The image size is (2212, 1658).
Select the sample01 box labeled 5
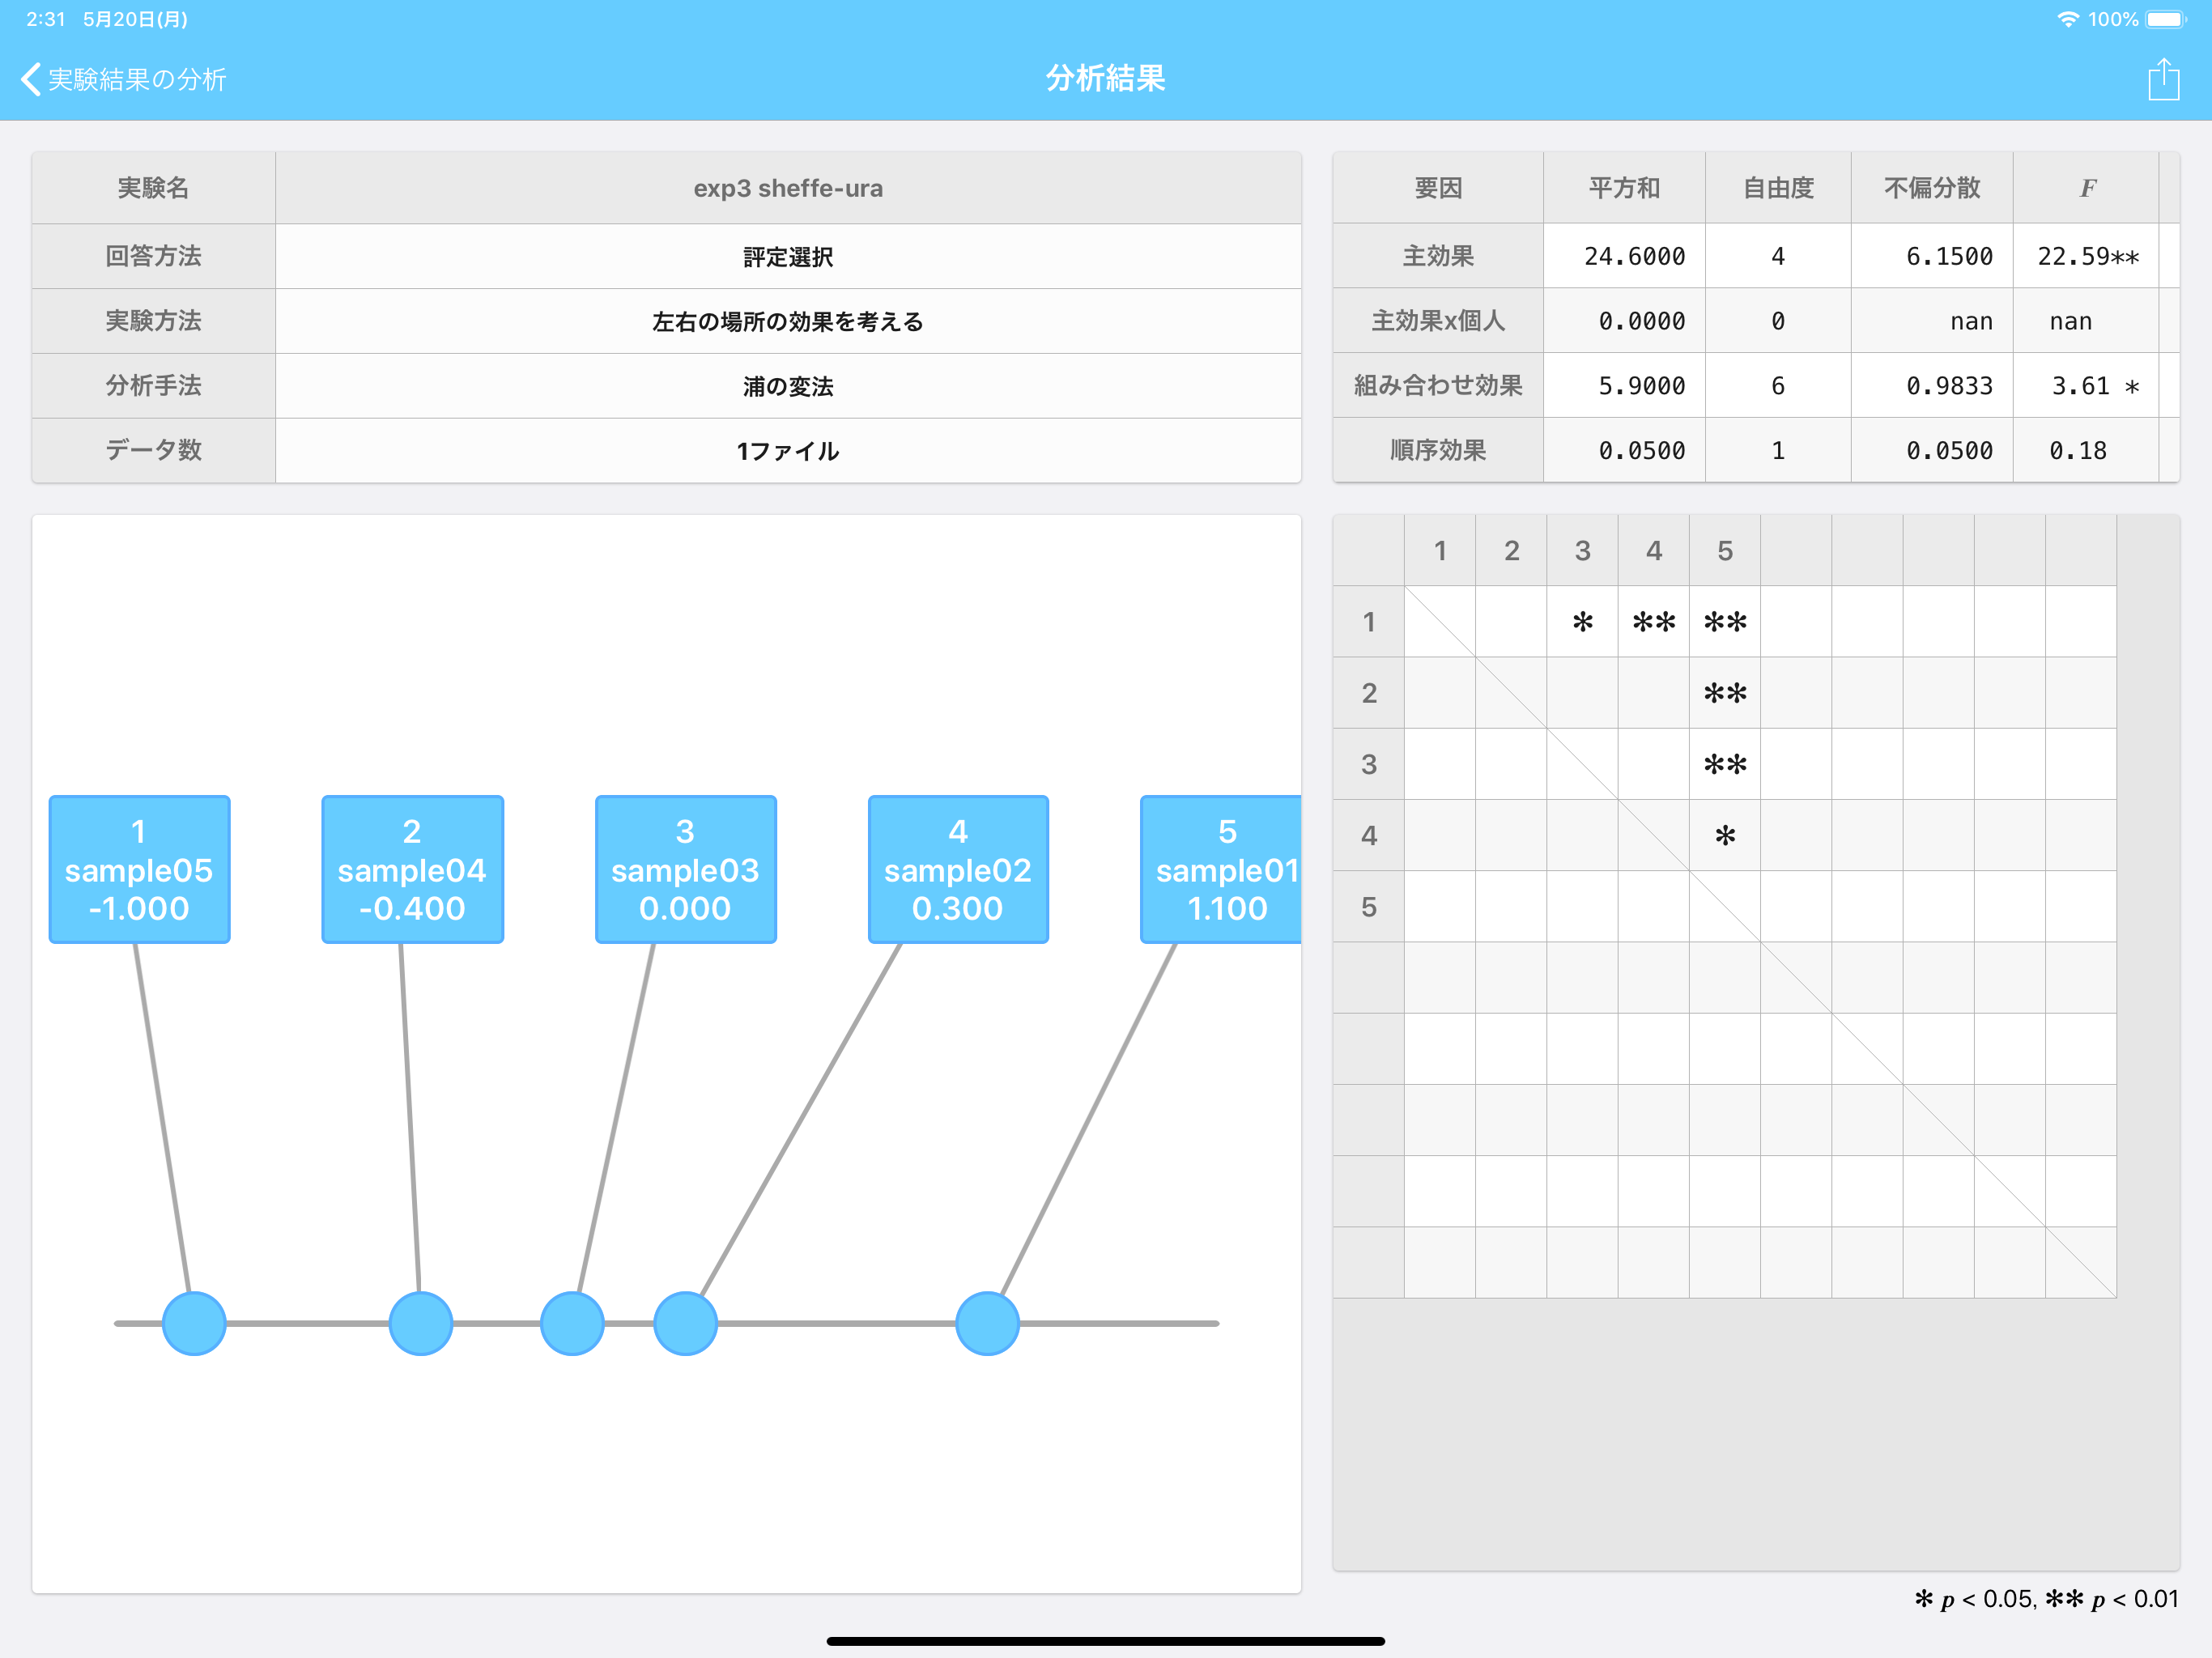click(x=1221, y=869)
